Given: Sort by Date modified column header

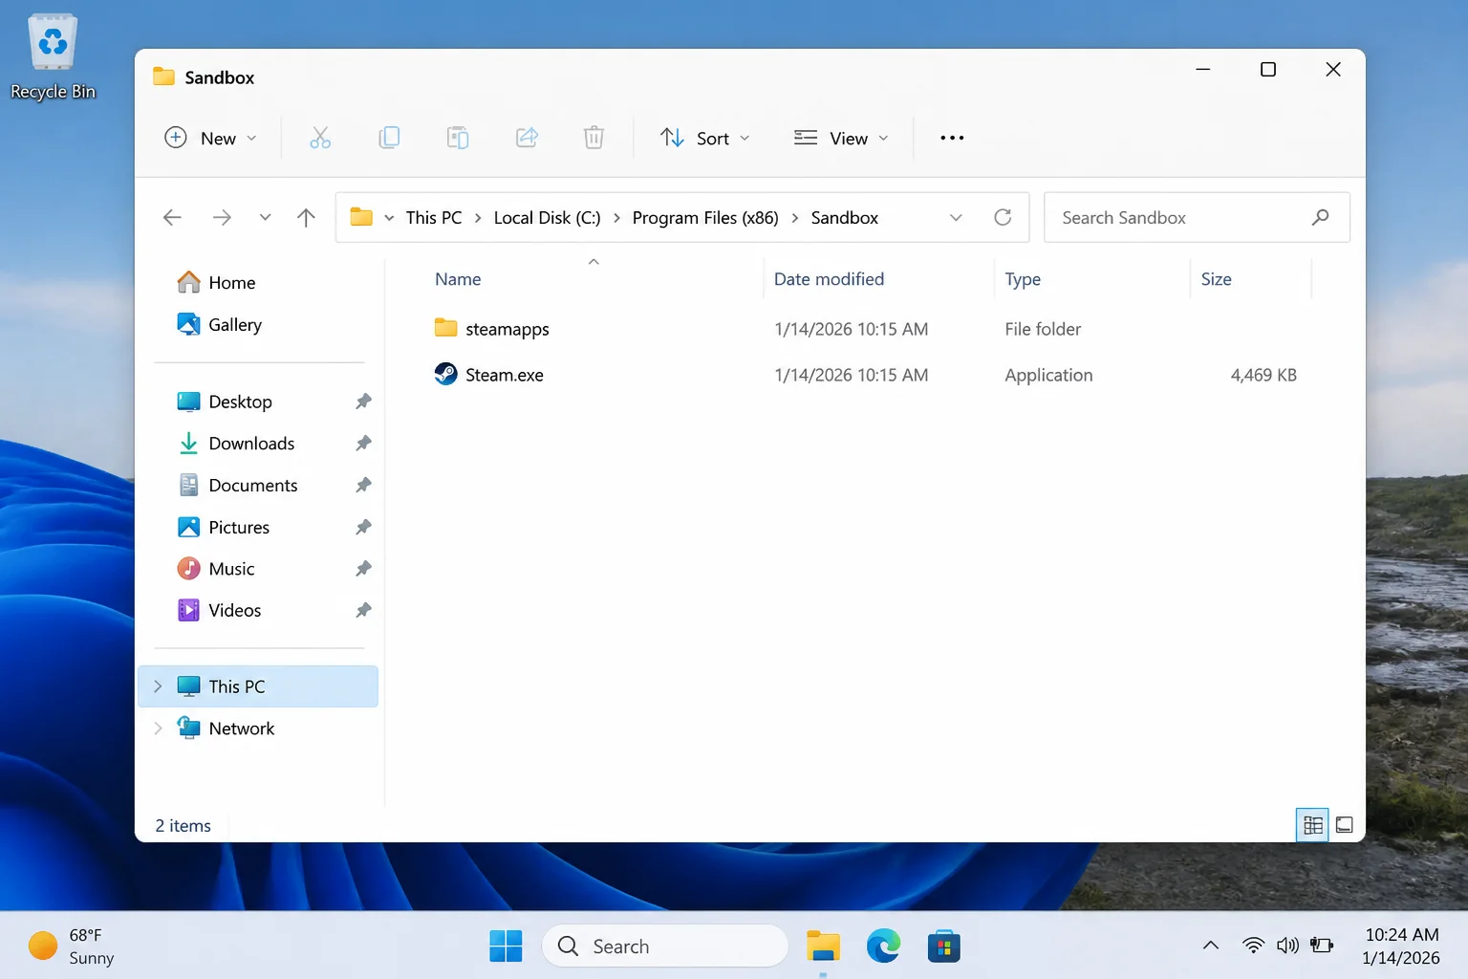Looking at the screenshot, I should [829, 279].
